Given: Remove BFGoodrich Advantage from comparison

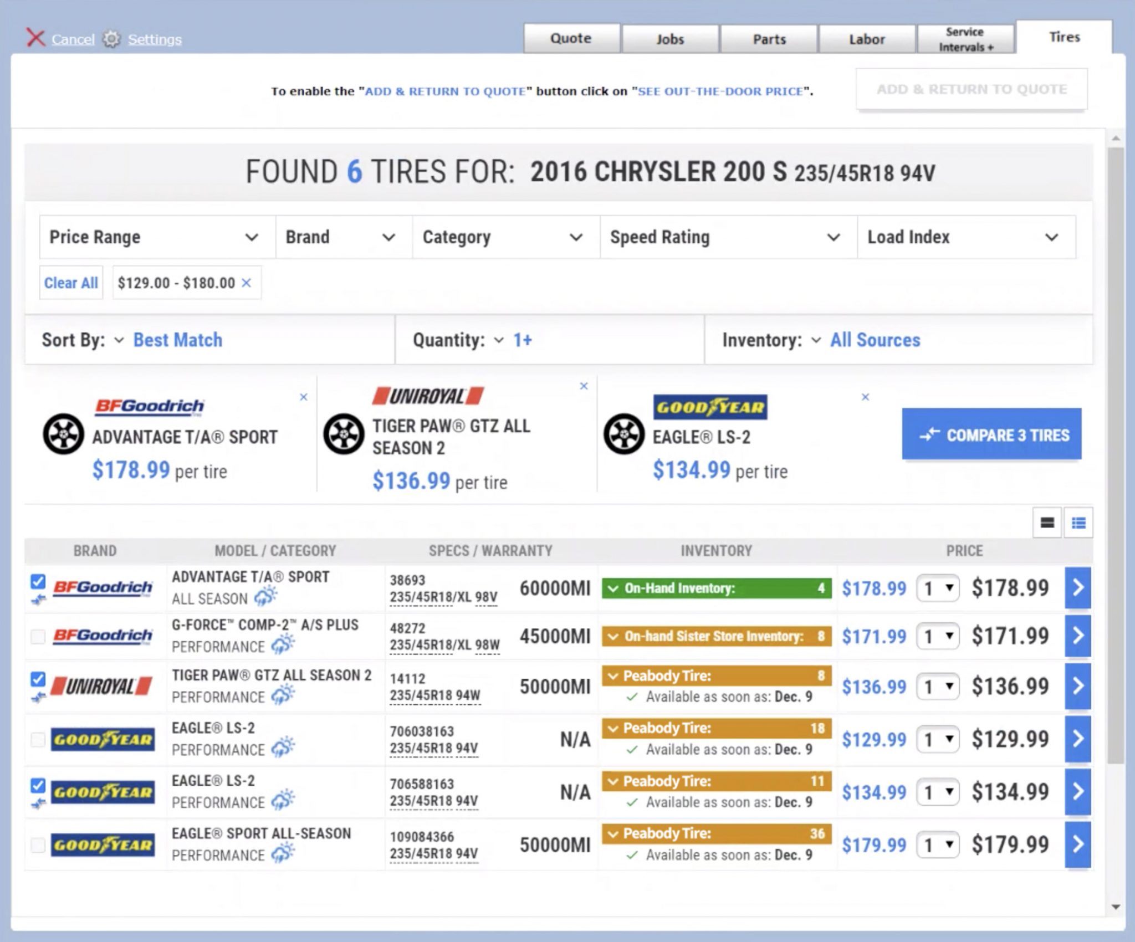Looking at the screenshot, I should click(303, 397).
